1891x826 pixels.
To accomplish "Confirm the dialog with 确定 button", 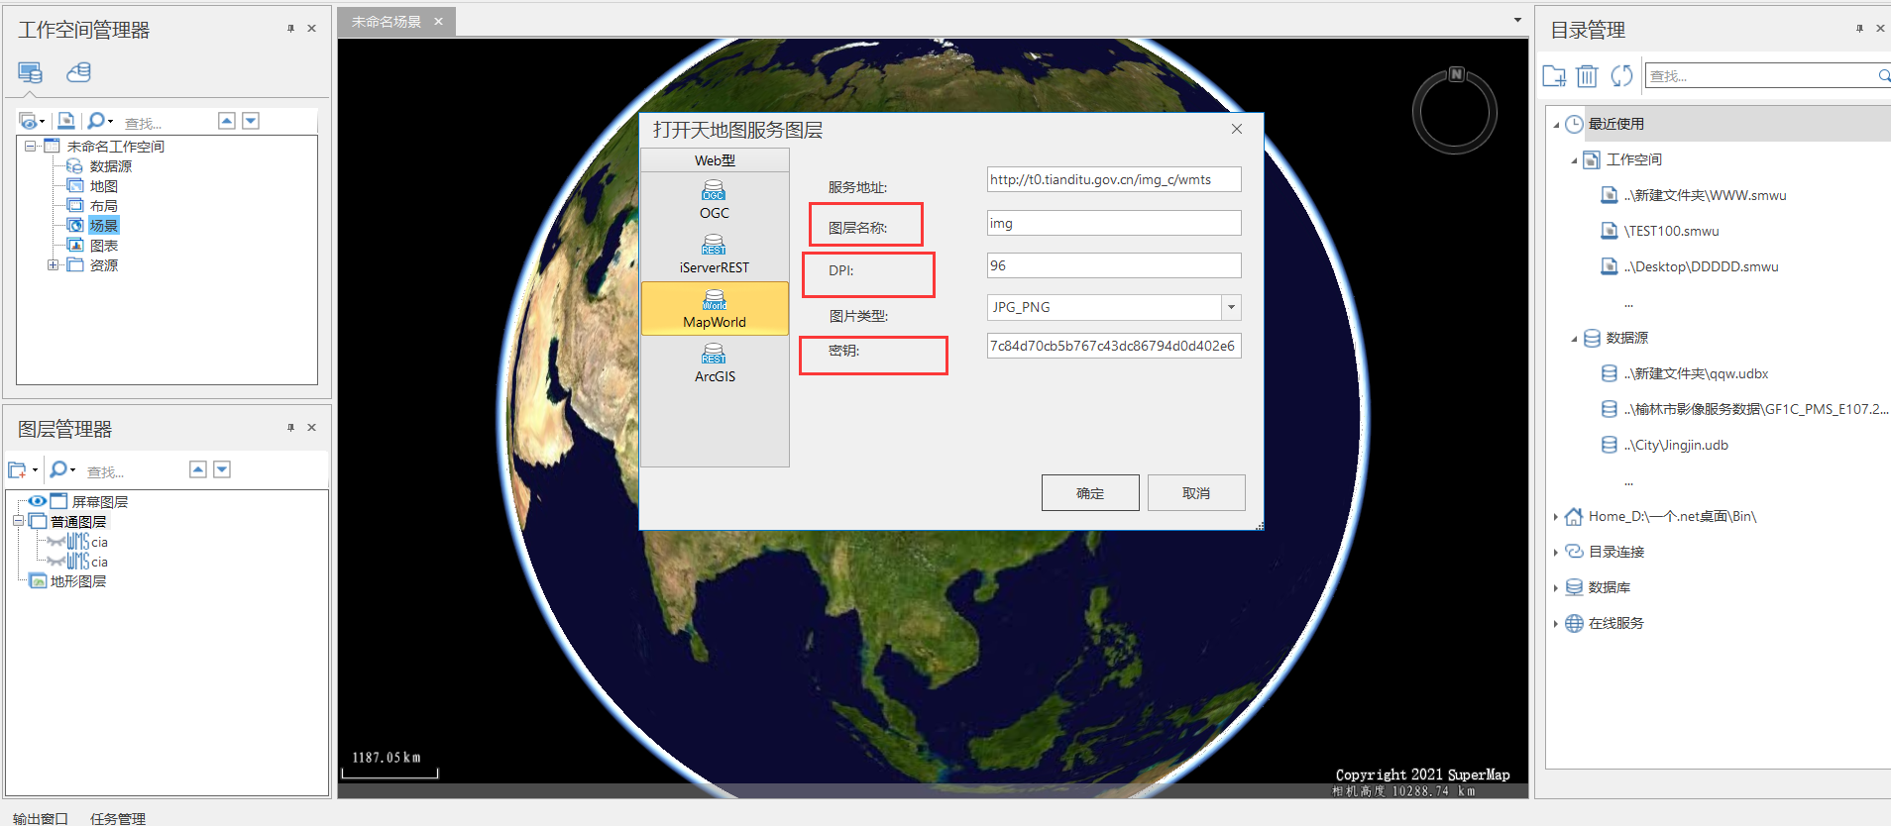I will 1090,493.
